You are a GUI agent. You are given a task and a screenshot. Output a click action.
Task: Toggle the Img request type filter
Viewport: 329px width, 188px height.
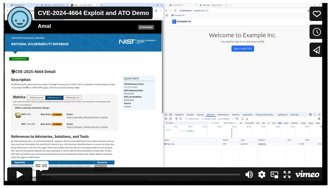(280, 123)
